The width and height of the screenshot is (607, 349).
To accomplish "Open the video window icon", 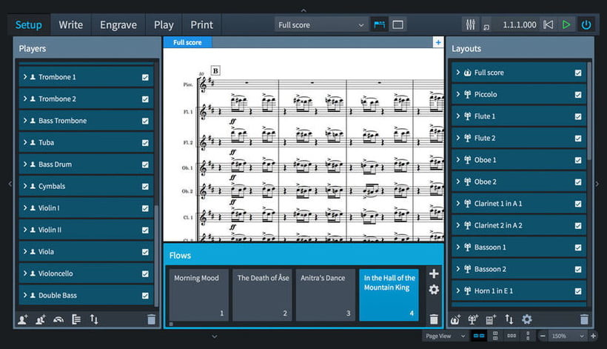I will (x=486, y=27).
